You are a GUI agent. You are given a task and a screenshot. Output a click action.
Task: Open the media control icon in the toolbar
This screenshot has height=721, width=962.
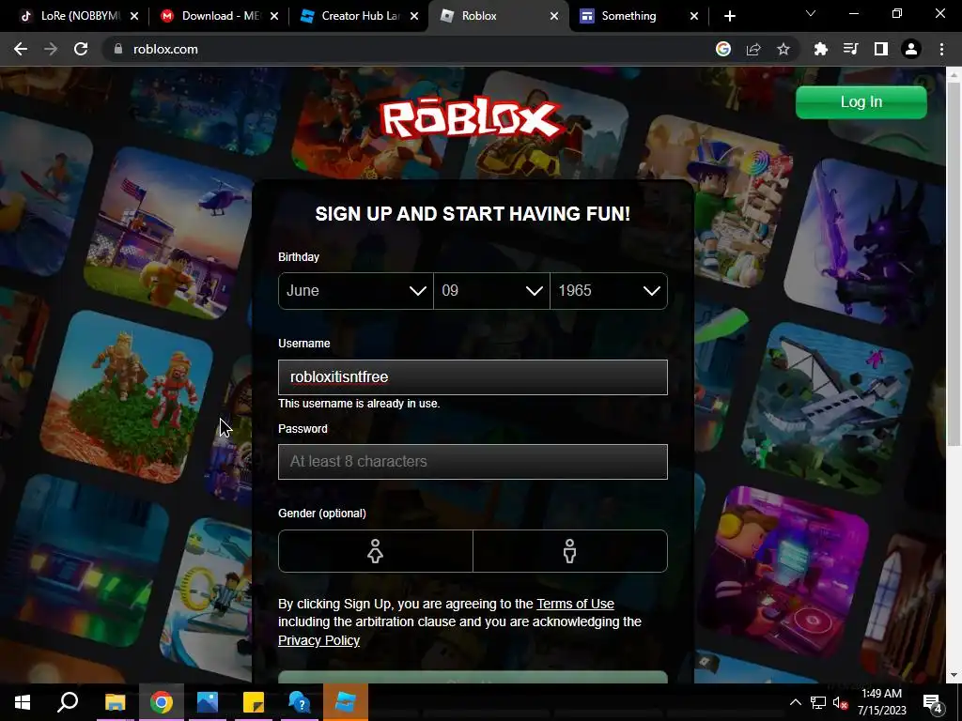(851, 49)
